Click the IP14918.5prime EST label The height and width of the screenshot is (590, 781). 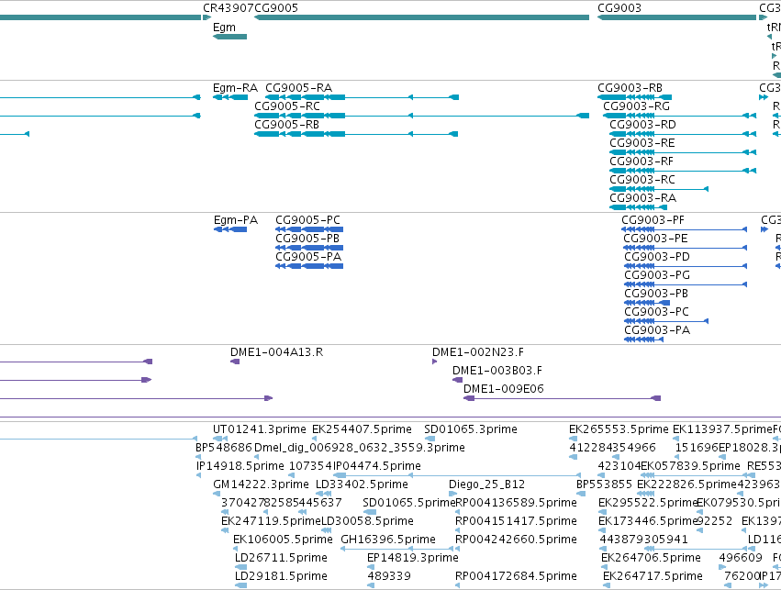pos(240,466)
